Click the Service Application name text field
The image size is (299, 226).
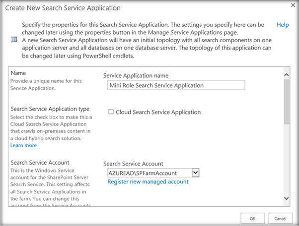[x=176, y=85]
